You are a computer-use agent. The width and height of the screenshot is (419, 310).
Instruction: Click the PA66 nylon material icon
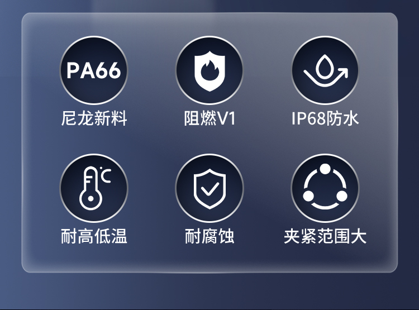(x=94, y=70)
